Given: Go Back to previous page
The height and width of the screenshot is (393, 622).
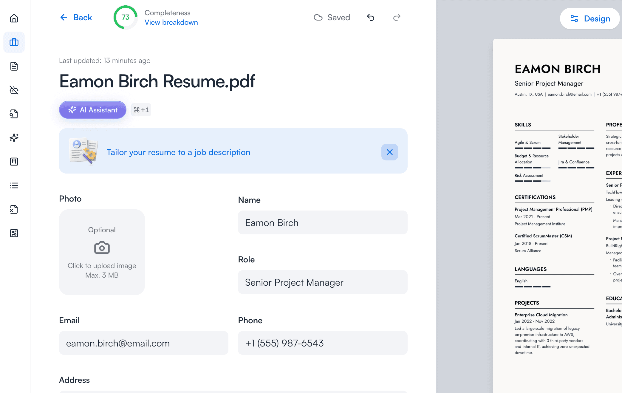Looking at the screenshot, I should pos(76,18).
